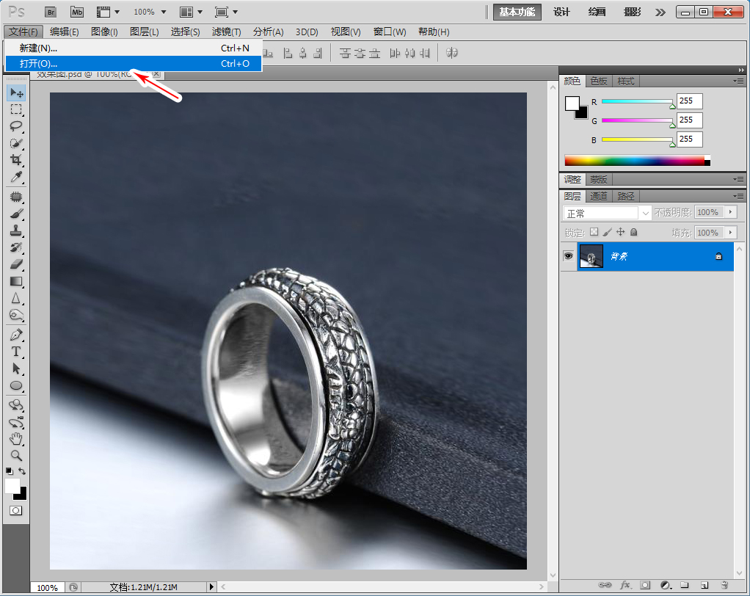Viewport: 750px width, 596px height.
Task: Hide the background layer with eye icon
Action: 568,256
